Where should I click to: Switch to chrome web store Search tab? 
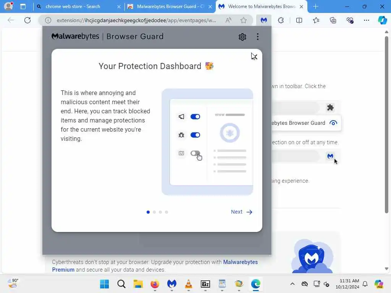[x=79, y=6]
